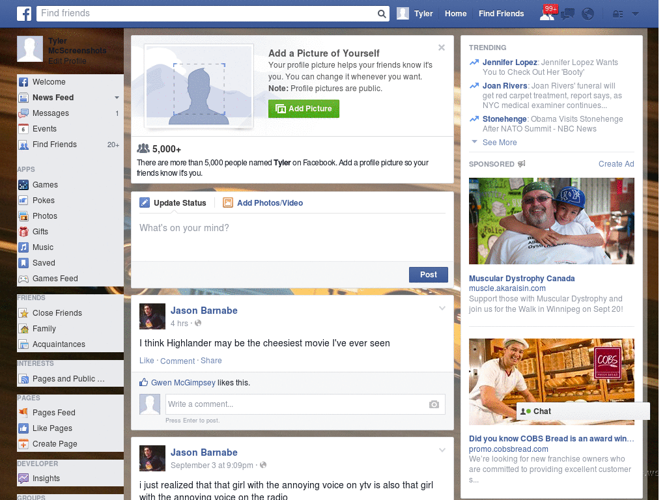667x500 pixels.
Task: Dismiss the Add a Picture card
Action: click(x=442, y=48)
